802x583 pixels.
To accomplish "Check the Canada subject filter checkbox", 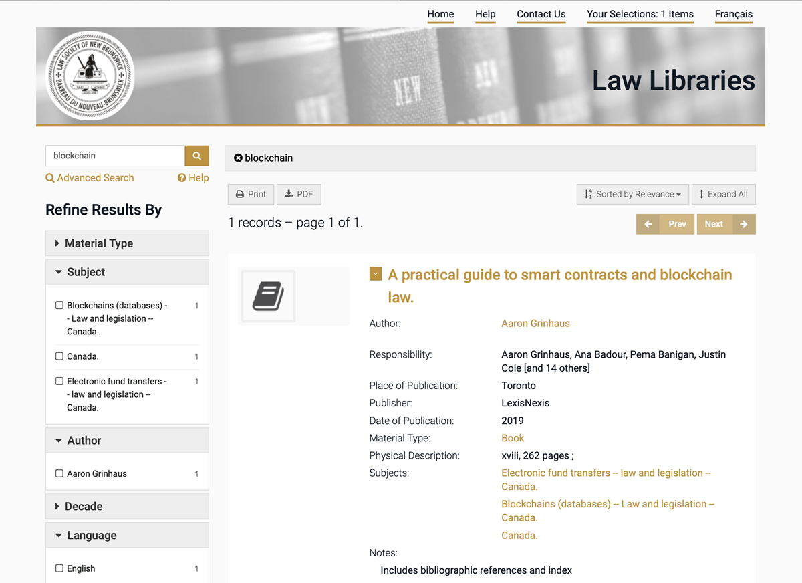I will (59, 356).
